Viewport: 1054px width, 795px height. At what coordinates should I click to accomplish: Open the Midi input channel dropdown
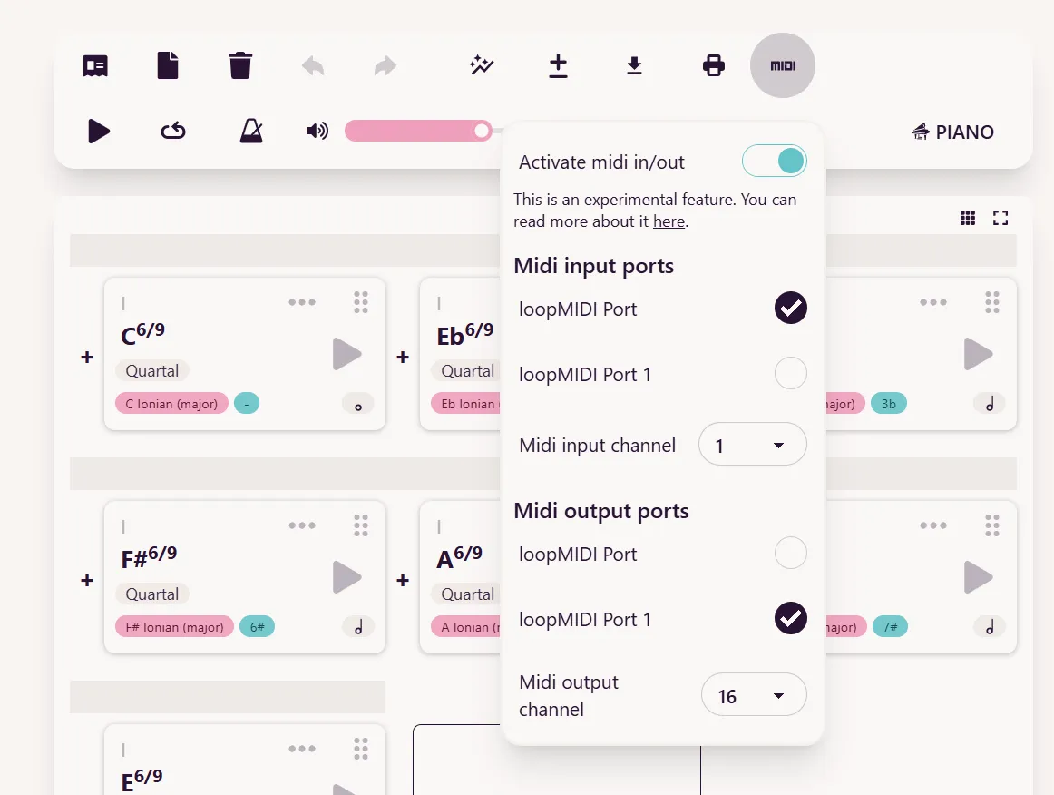point(752,445)
